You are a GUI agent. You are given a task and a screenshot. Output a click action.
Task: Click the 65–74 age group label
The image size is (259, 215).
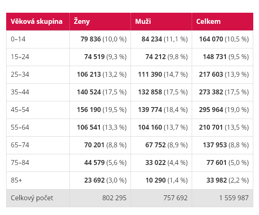click(20, 145)
